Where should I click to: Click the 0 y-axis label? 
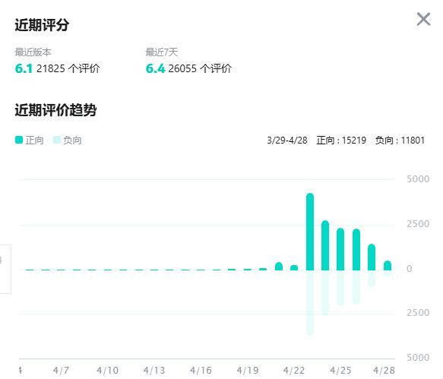coord(410,269)
